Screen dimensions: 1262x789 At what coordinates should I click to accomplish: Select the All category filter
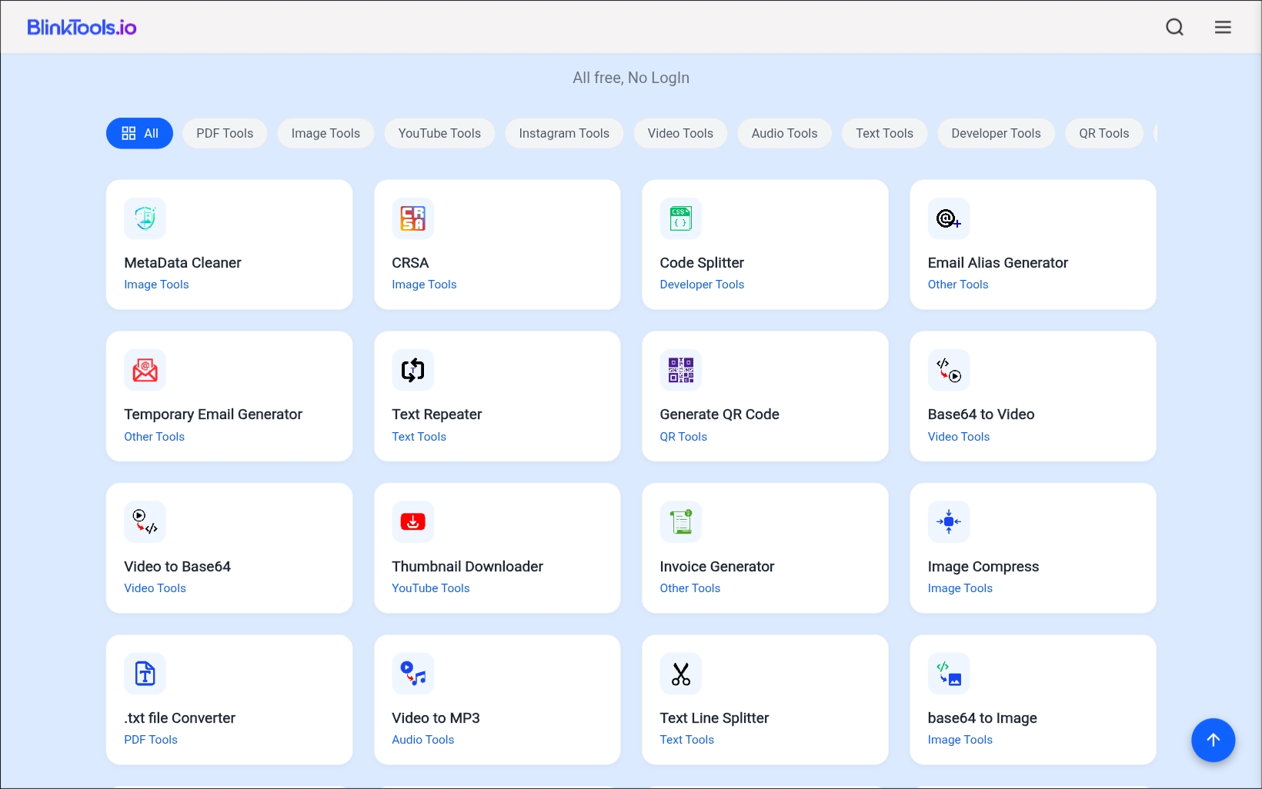coord(139,133)
